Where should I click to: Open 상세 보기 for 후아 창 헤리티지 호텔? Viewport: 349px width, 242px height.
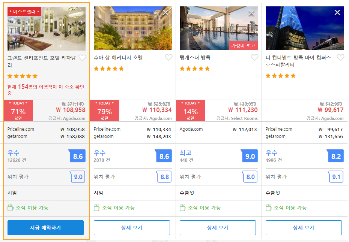point(132,227)
